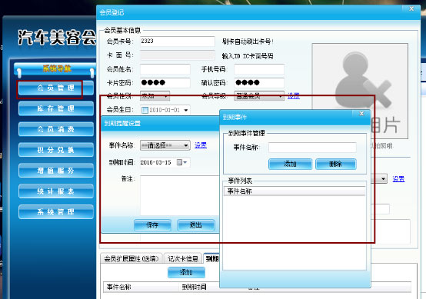Click the 手机号码 input field
The width and height of the screenshot is (426, 299).
(259, 69)
